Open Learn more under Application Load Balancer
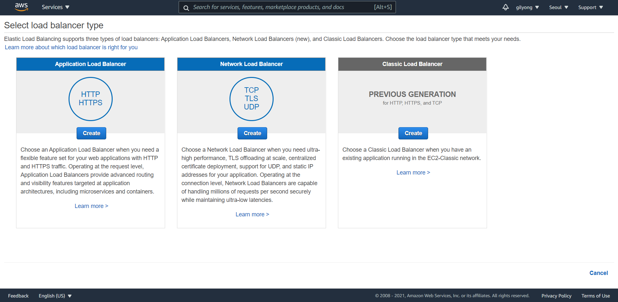The image size is (618, 302). click(91, 206)
